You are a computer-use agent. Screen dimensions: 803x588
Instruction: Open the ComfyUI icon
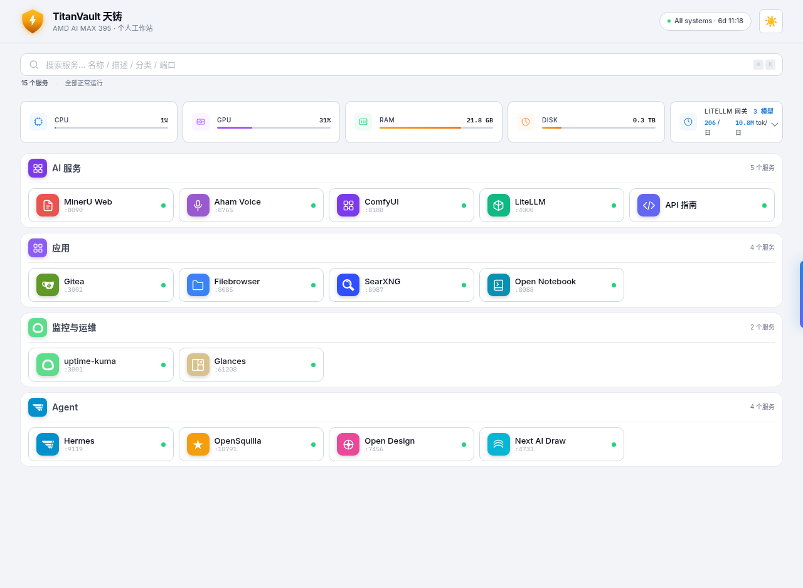[x=348, y=205]
